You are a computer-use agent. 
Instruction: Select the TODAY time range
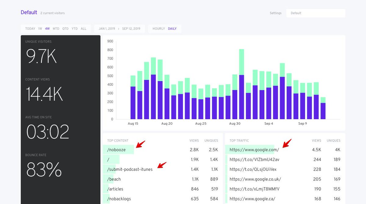(30, 29)
